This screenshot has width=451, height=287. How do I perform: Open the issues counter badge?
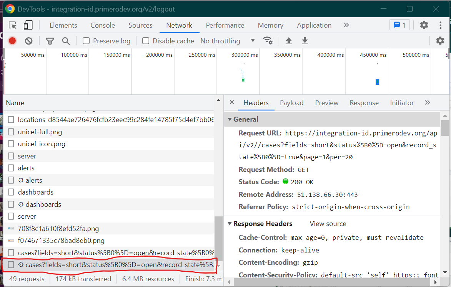399,25
